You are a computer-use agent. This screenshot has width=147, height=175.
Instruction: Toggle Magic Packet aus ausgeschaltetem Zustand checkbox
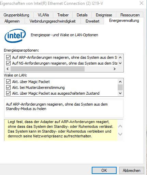coord(8,93)
